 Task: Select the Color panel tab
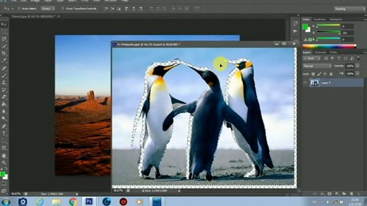click(x=306, y=19)
